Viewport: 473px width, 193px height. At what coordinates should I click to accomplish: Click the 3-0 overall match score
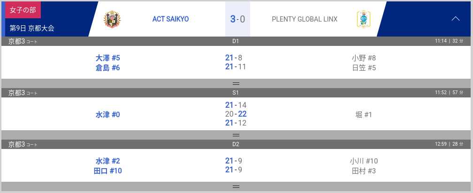[237, 19]
